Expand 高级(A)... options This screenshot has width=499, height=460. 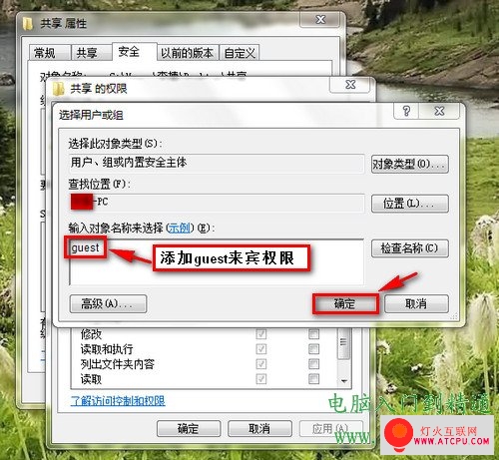pos(108,303)
